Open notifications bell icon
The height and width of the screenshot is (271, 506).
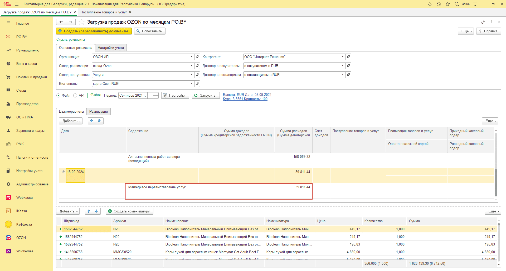tap(430, 4)
